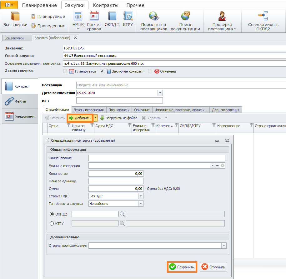Click the Количество input field
Image resolution: width=286 pixels, height=279 pixels.
[116, 174]
